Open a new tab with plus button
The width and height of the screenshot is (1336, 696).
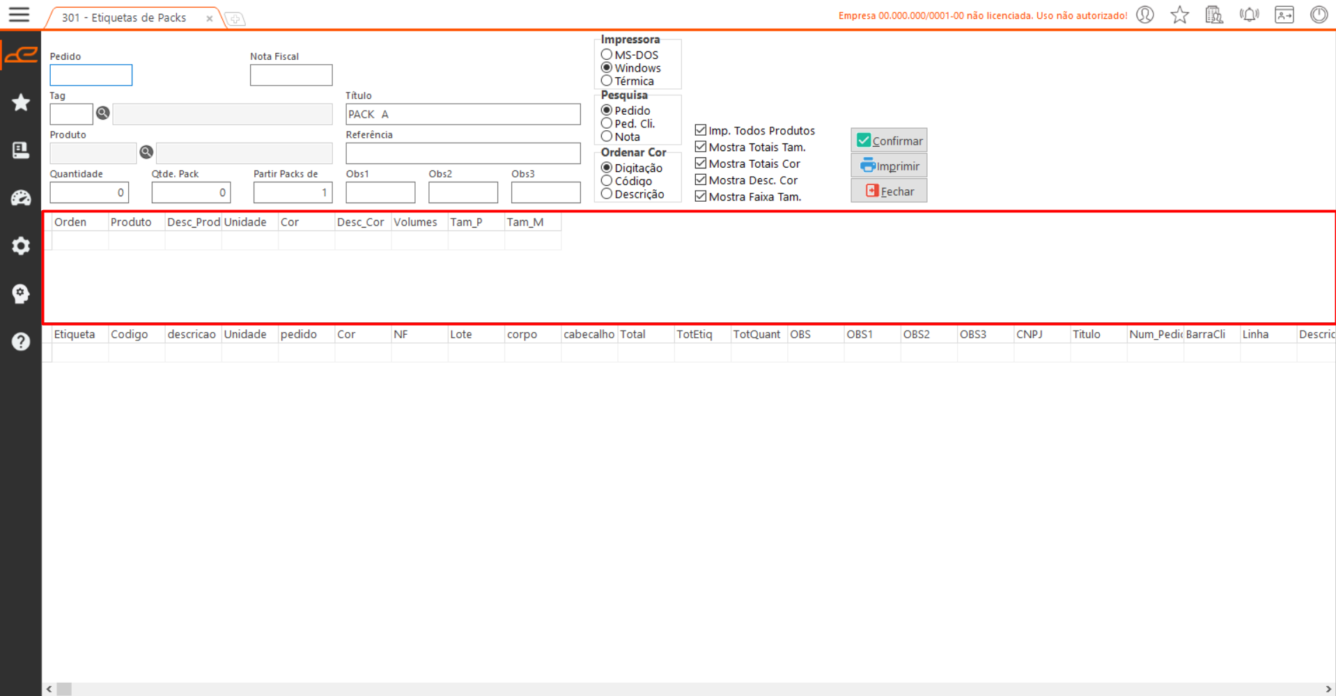[235, 19]
